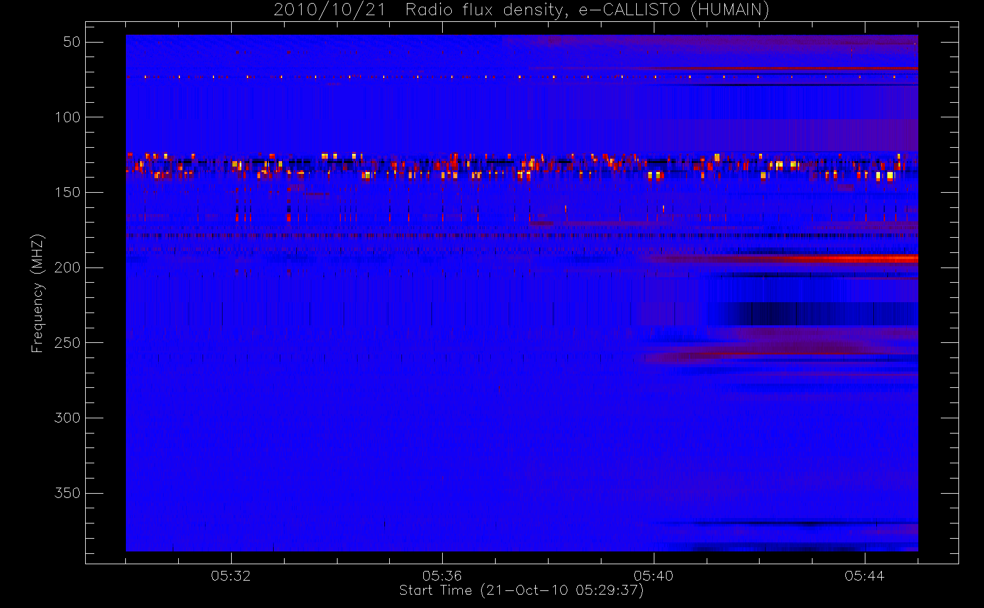Click the 05:40 time tick label
Screen dimensions: 984x608
[654, 576]
